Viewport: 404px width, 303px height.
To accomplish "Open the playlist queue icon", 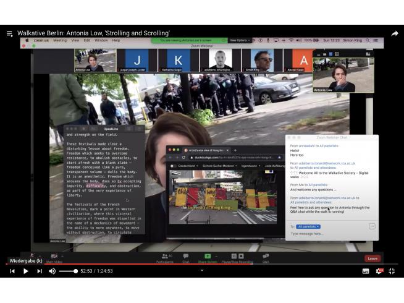I will (9, 33).
